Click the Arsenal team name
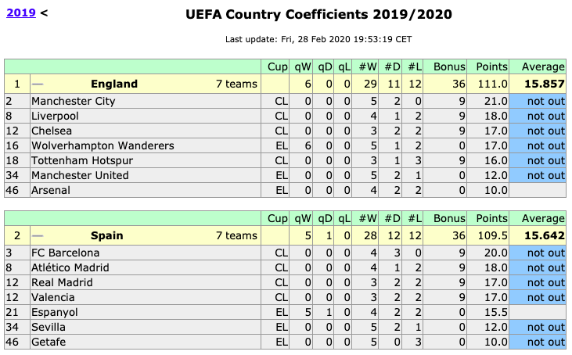The width and height of the screenshot is (572, 355). pyautogui.click(x=51, y=190)
